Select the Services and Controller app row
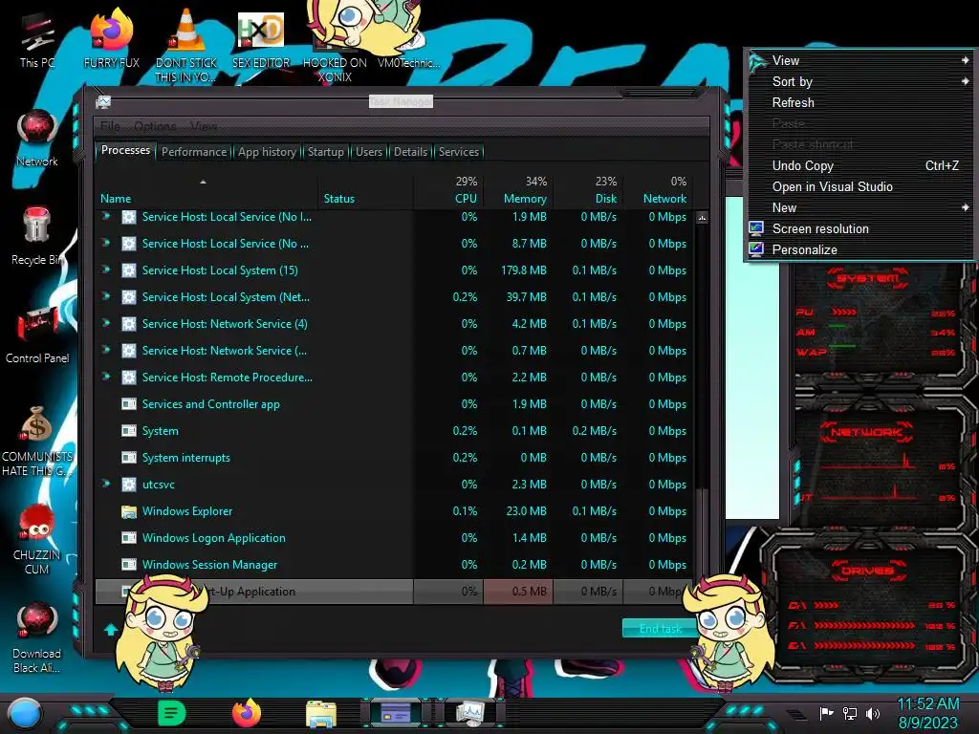This screenshot has width=979, height=734. [x=394, y=404]
